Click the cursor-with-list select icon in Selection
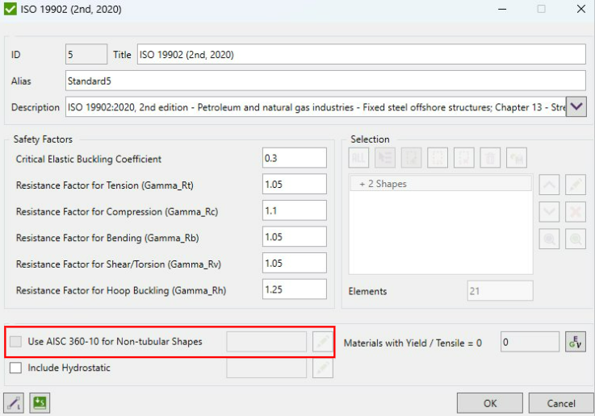This screenshot has height=416, width=595. click(385, 157)
